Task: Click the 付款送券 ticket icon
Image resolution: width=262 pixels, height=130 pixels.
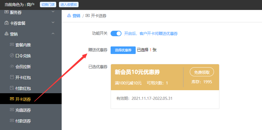Action: [x=12, y=121]
